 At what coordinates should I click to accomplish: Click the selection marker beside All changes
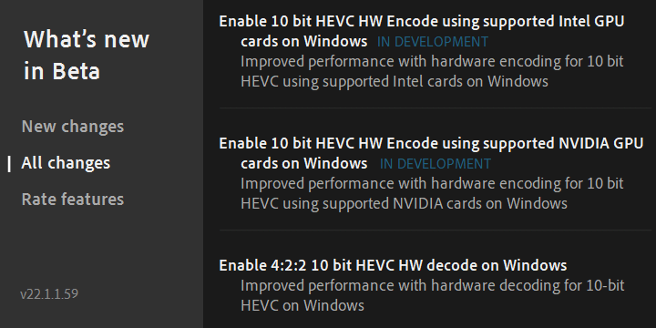[9, 163]
